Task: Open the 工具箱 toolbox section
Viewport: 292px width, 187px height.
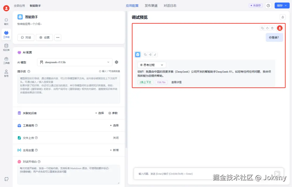Action: pos(6,60)
